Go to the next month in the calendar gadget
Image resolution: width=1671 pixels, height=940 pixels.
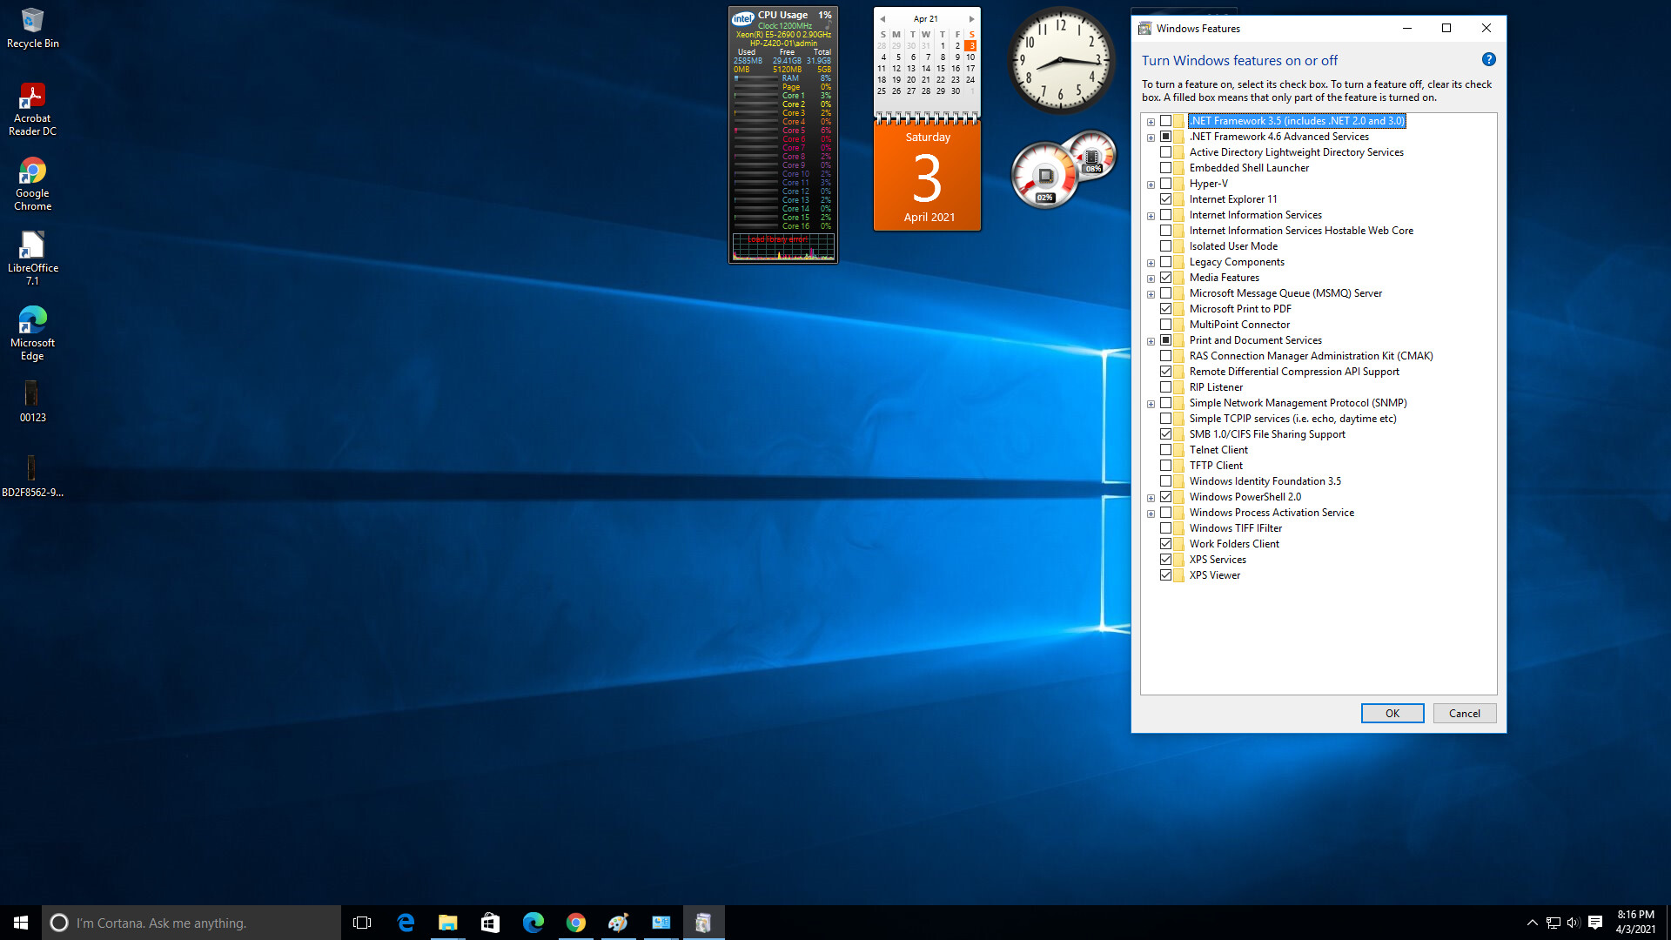(x=971, y=19)
